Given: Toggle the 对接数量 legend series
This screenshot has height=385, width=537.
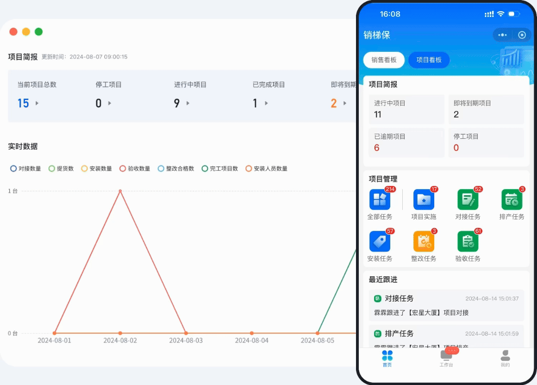Looking at the screenshot, I should [x=26, y=168].
